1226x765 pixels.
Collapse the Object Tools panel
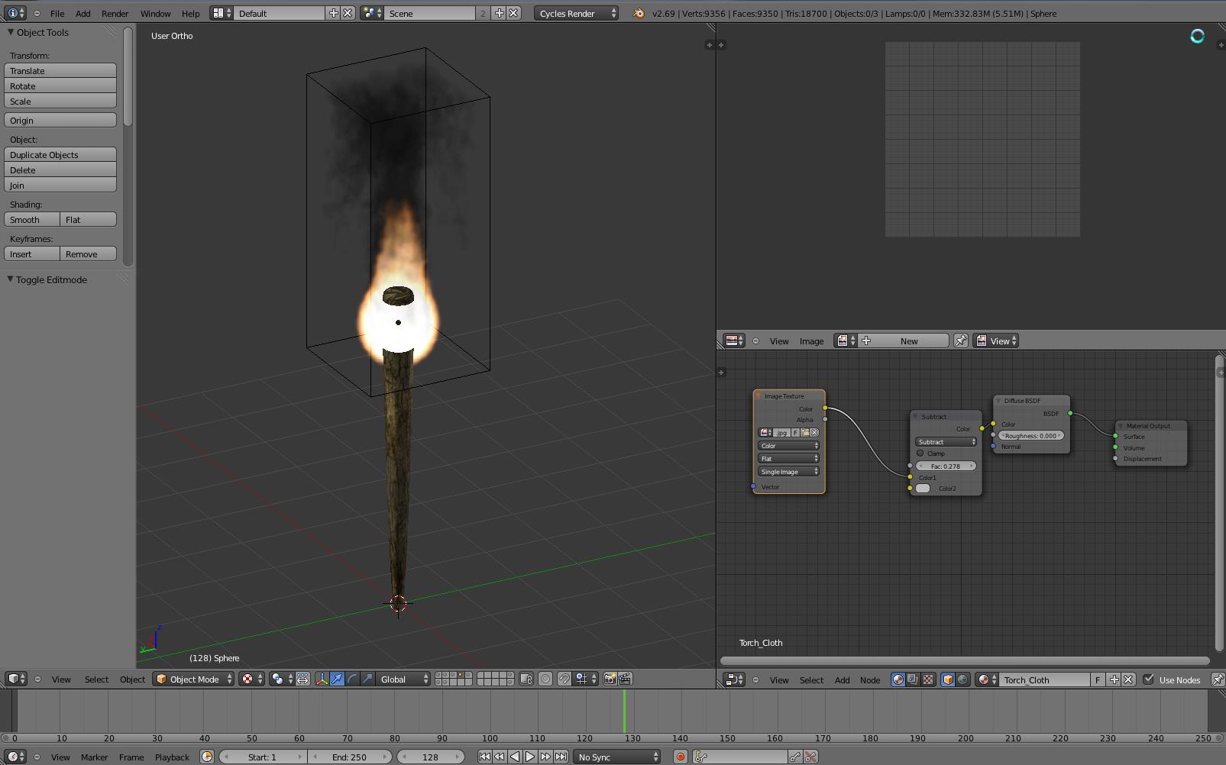(11, 32)
